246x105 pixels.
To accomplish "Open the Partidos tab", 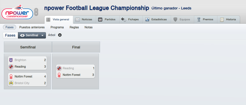I will 108,20.
